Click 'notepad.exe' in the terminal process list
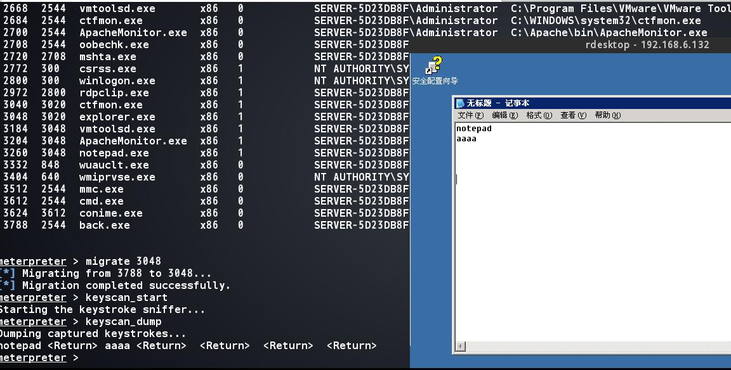Image resolution: width=731 pixels, height=370 pixels. point(114,153)
